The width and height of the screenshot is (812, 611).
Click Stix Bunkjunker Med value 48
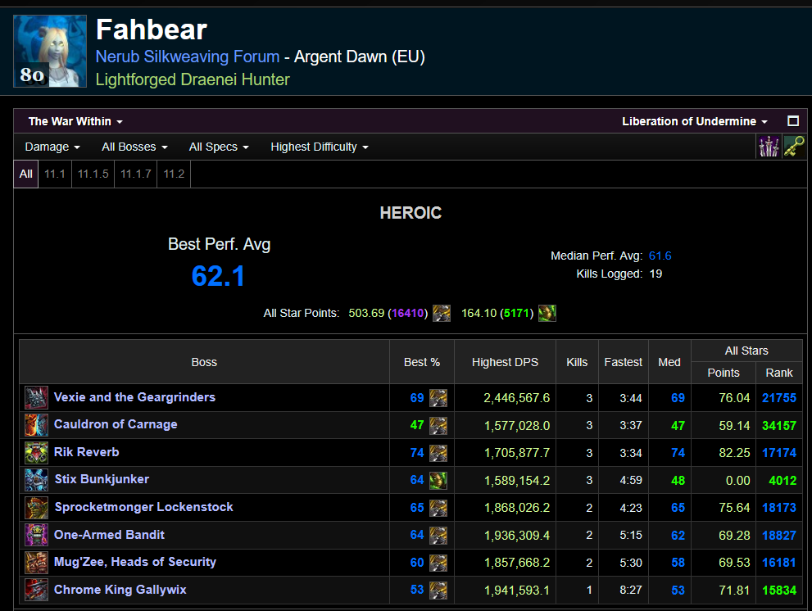[x=678, y=481]
